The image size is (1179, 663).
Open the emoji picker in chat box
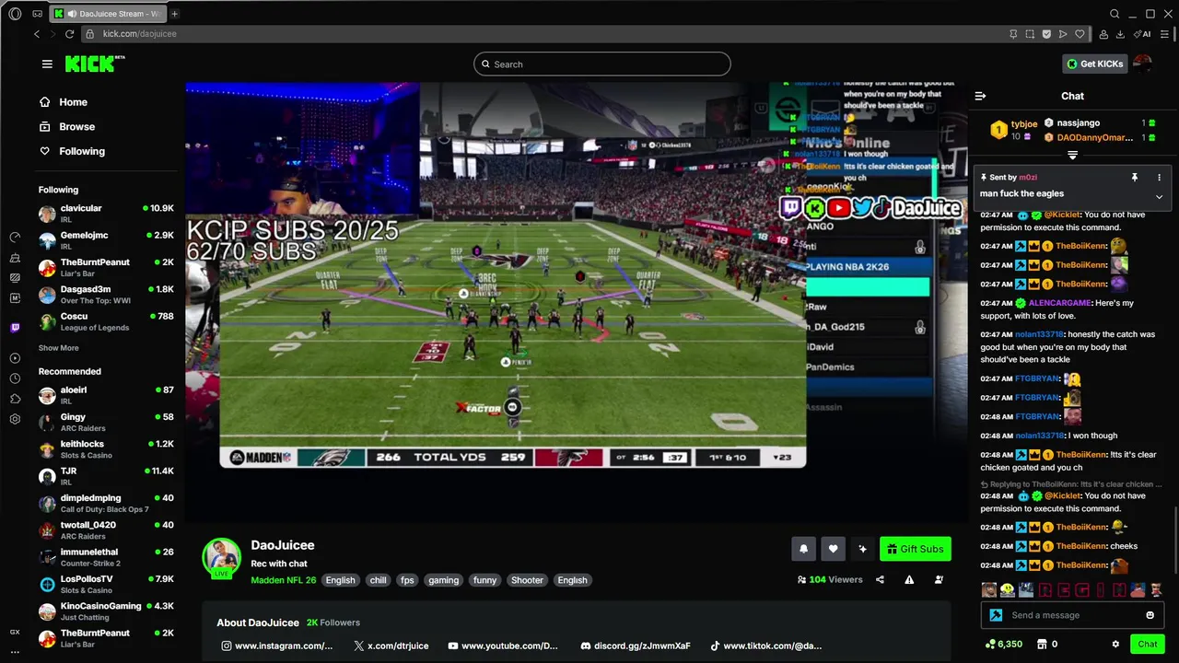(x=1150, y=615)
